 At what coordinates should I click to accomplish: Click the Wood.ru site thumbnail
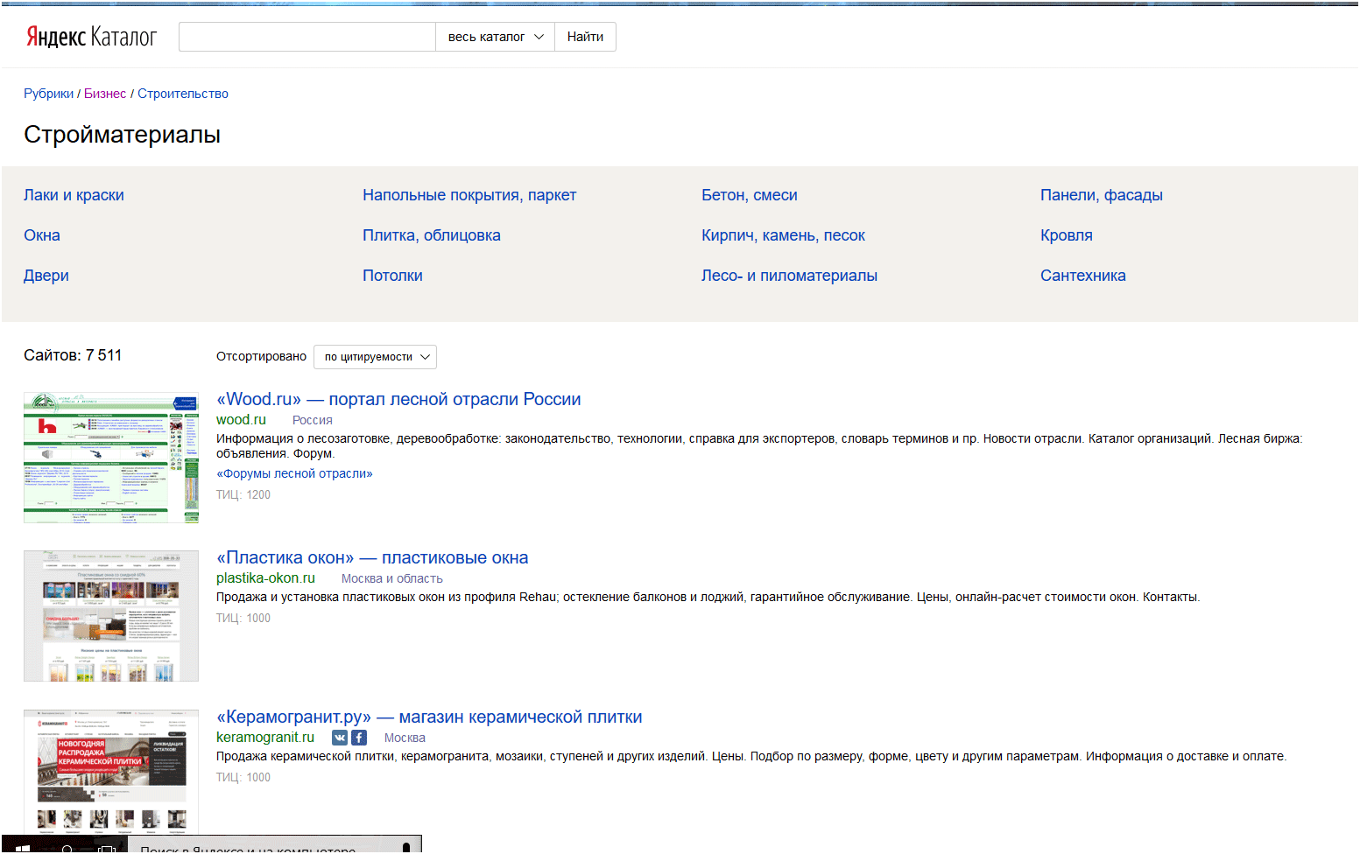click(111, 458)
